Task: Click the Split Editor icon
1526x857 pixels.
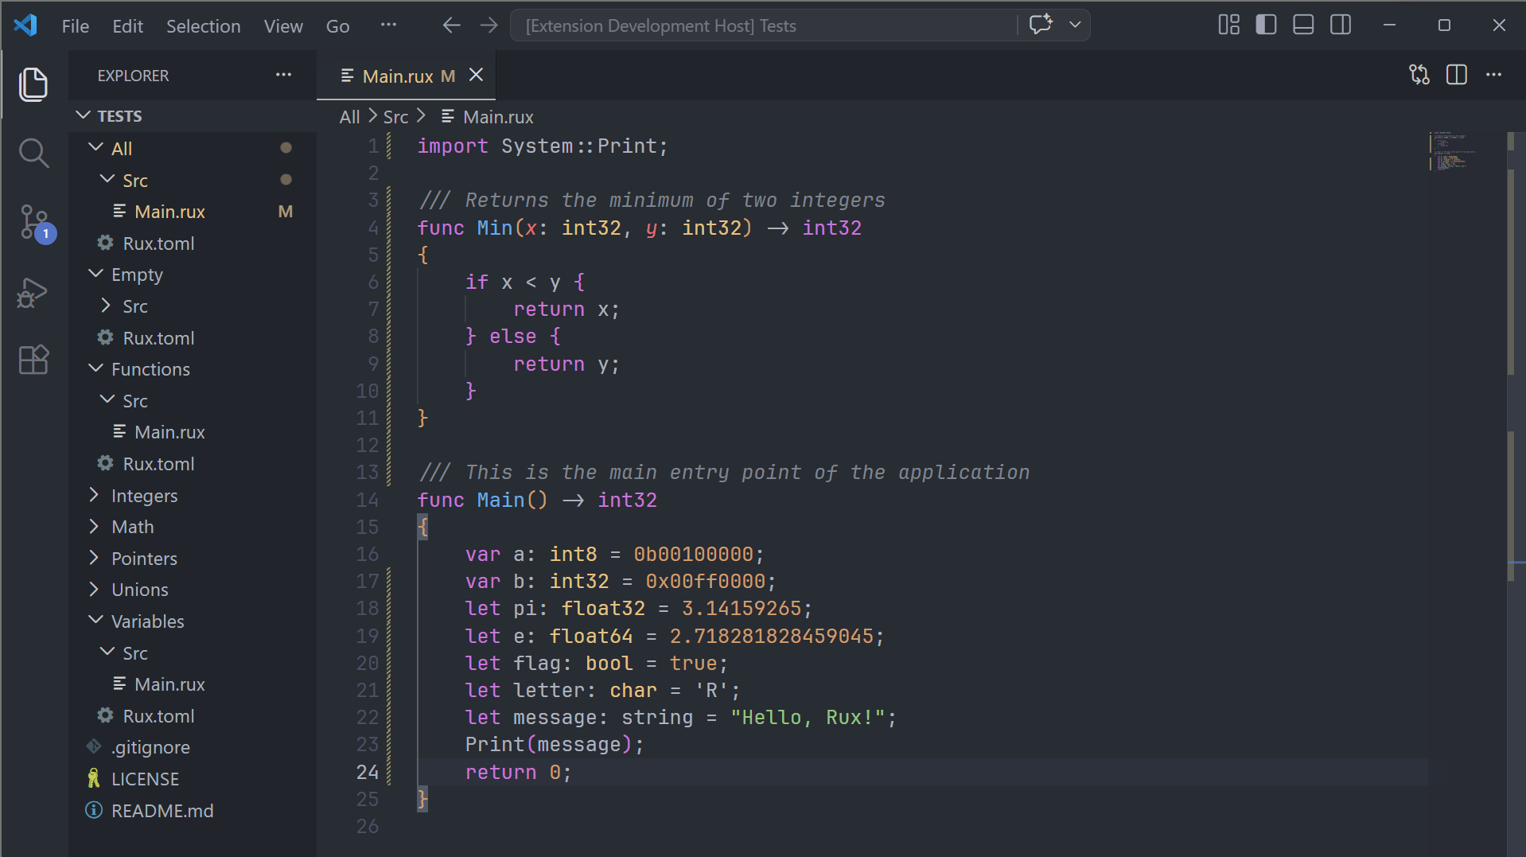Action: pyautogui.click(x=1457, y=74)
